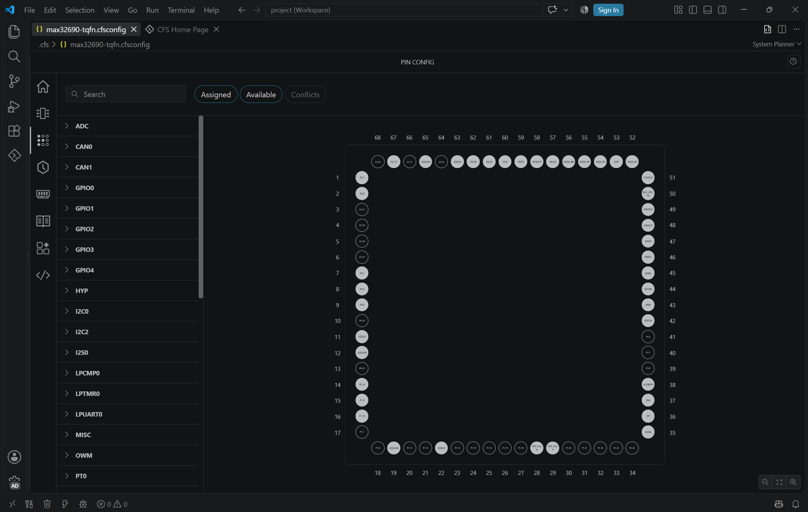
Task: Open the Clock Config icon
Action: click(43, 167)
